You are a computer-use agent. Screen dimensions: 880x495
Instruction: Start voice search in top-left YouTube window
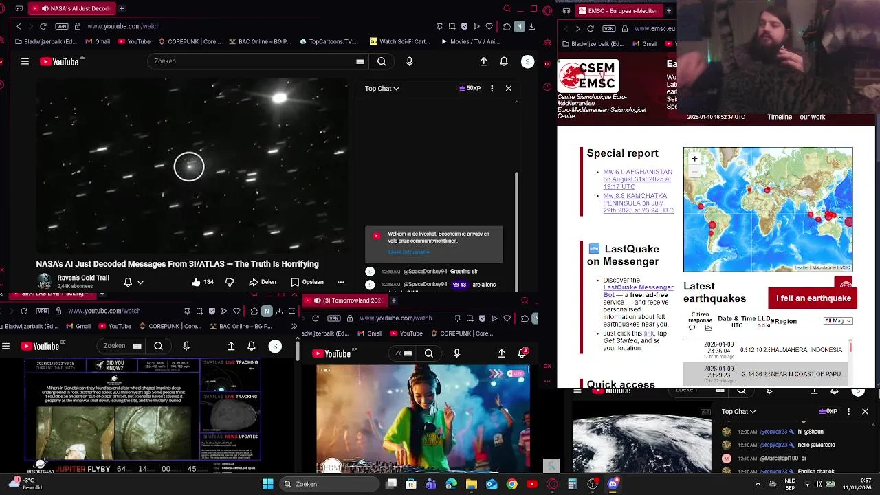coord(410,61)
